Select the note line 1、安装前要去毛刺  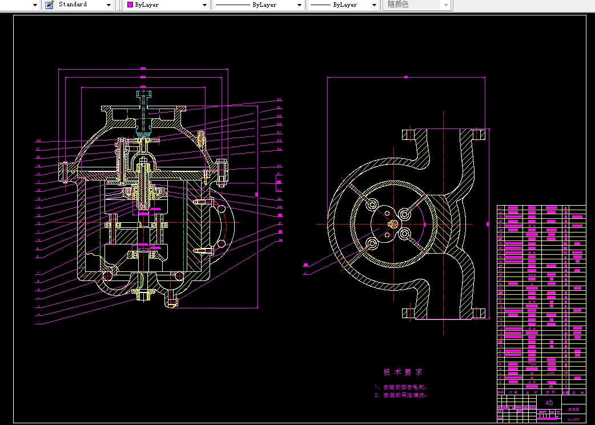tap(401, 387)
